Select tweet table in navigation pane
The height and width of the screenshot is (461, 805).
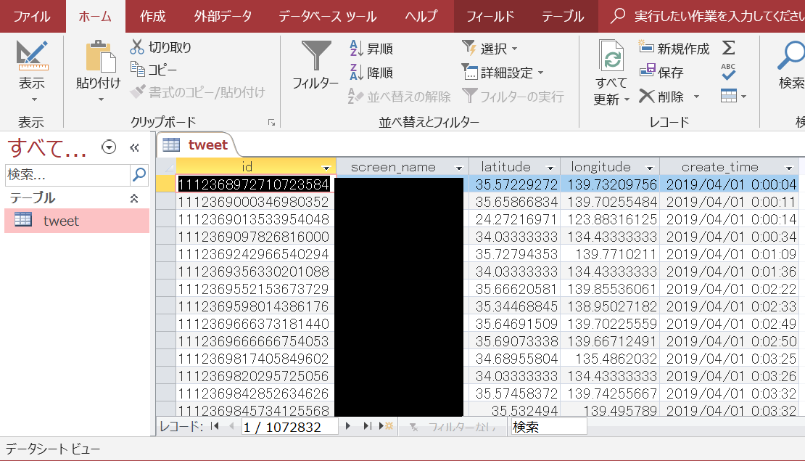tap(77, 221)
